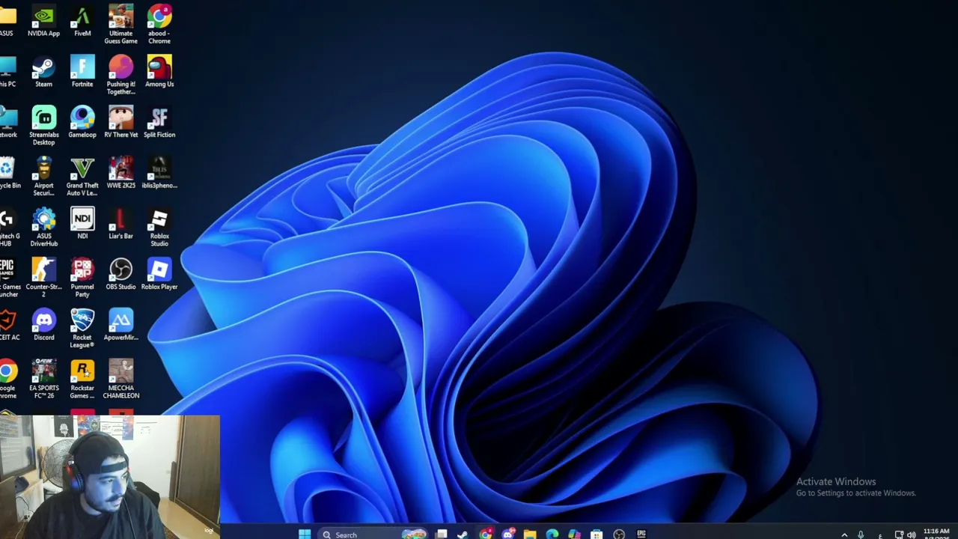Click the microphone icon in the system tray

(861, 535)
